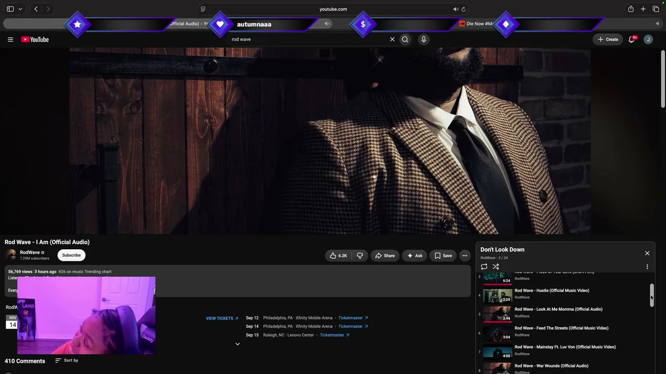Open the Ask AI button
666x374 pixels.
coord(415,256)
